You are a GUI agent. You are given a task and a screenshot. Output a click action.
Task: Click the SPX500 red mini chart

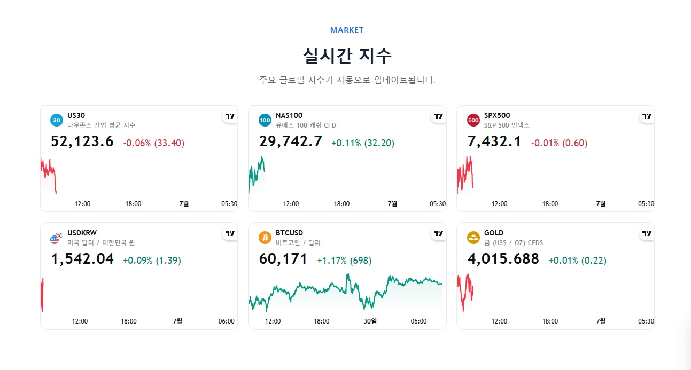pos(465,175)
